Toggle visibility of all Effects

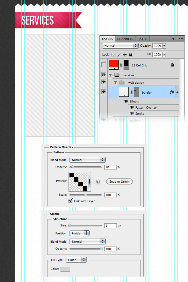(x=126, y=101)
